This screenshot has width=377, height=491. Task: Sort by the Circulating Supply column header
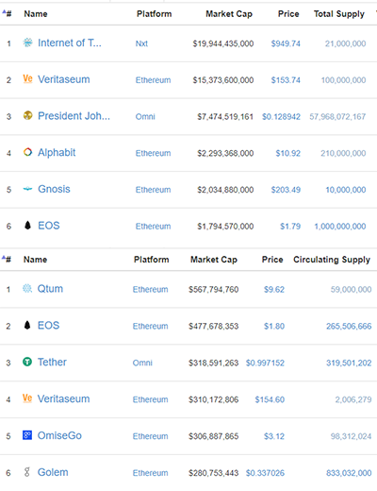pos(332,260)
